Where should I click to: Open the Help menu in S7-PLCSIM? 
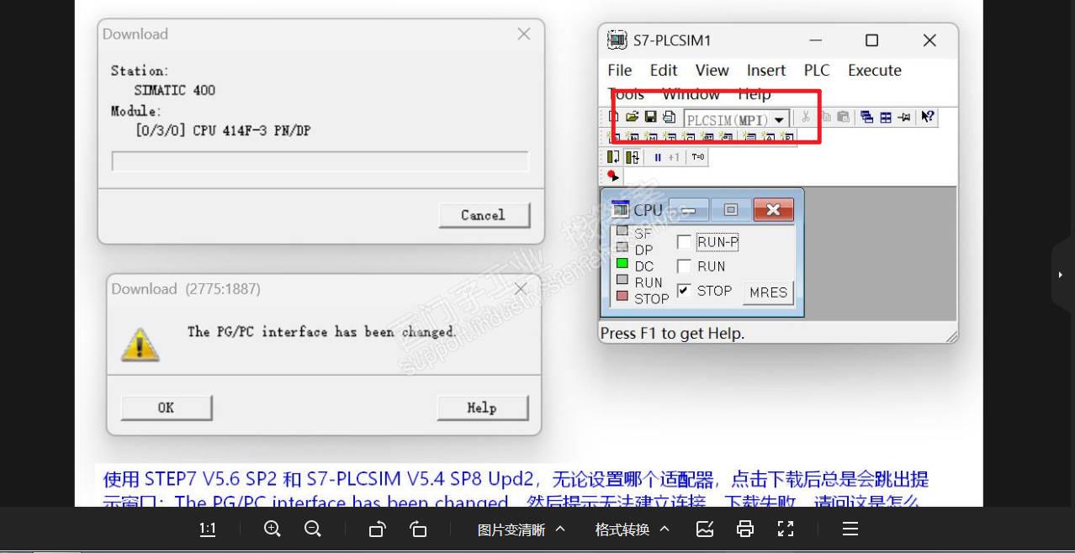(x=755, y=94)
